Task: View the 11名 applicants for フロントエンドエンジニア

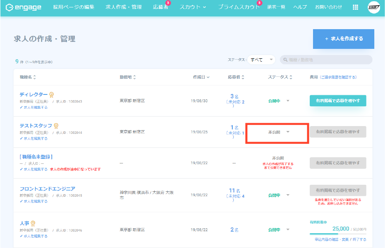Action: (x=234, y=191)
